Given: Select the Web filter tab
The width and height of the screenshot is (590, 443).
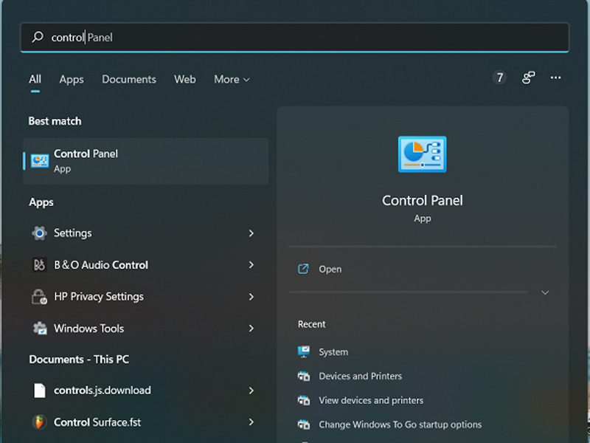Looking at the screenshot, I should pos(185,80).
